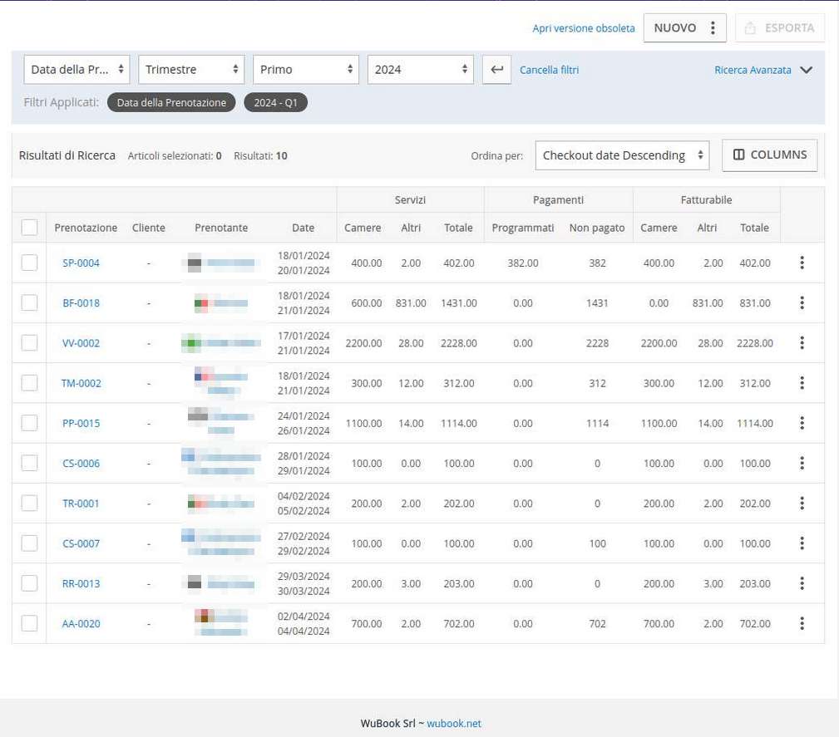This screenshot has height=737, width=839.
Task: Click the three-dot icon beside NUOVO
Action: click(x=713, y=27)
